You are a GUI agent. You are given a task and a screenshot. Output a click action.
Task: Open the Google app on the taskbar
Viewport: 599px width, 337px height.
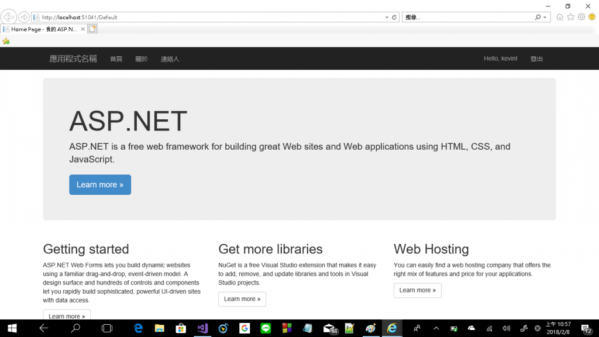(x=245, y=328)
